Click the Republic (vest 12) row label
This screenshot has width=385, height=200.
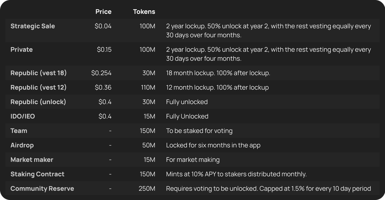(38, 87)
